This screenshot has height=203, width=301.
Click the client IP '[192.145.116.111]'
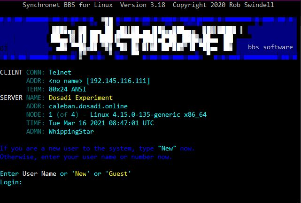tap(118, 81)
